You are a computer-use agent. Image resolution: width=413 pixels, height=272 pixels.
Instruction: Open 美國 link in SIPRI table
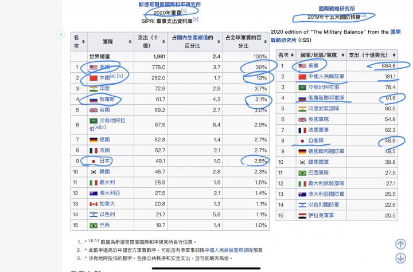coord(104,67)
